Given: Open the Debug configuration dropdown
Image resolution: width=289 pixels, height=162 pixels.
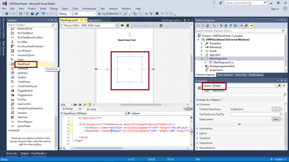Looking at the screenshot, I should click(65, 14).
